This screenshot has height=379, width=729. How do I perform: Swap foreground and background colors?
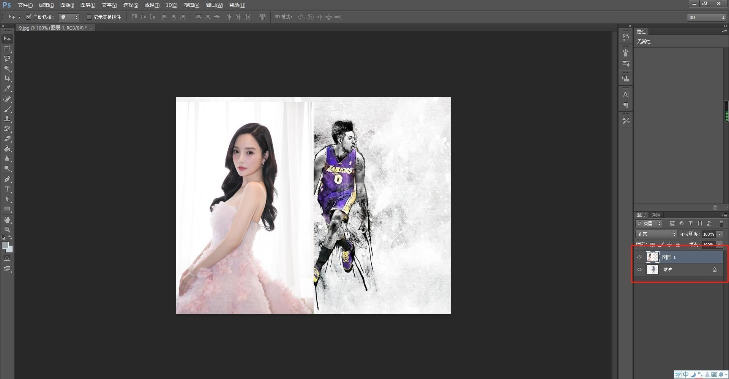click(11, 238)
